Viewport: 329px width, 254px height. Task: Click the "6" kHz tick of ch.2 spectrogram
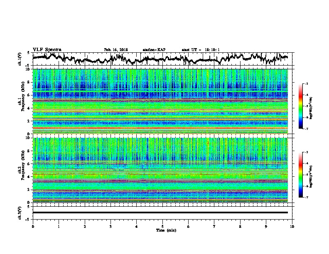coord(29,164)
